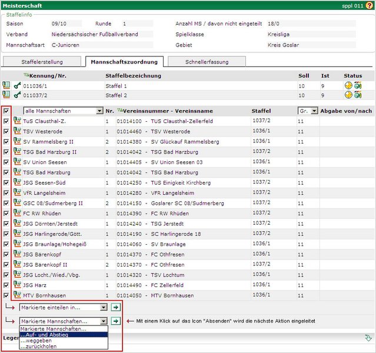Click the team icon beside TuS Clausthal-Z.

click(x=17, y=121)
